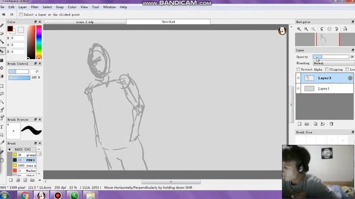Open the Filter menu
The image size is (355, 199).
point(34,7)
